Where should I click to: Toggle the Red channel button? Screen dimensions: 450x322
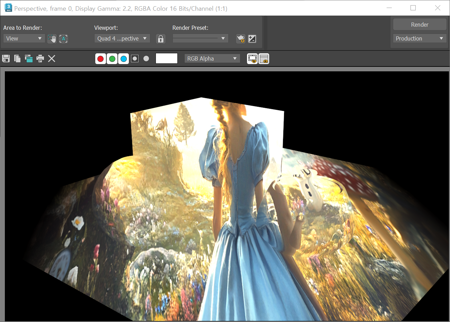click(100, 59)
